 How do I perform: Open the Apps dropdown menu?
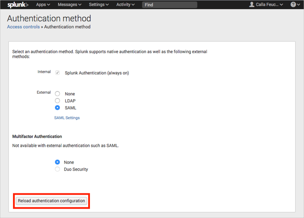(x=43, y=5)
